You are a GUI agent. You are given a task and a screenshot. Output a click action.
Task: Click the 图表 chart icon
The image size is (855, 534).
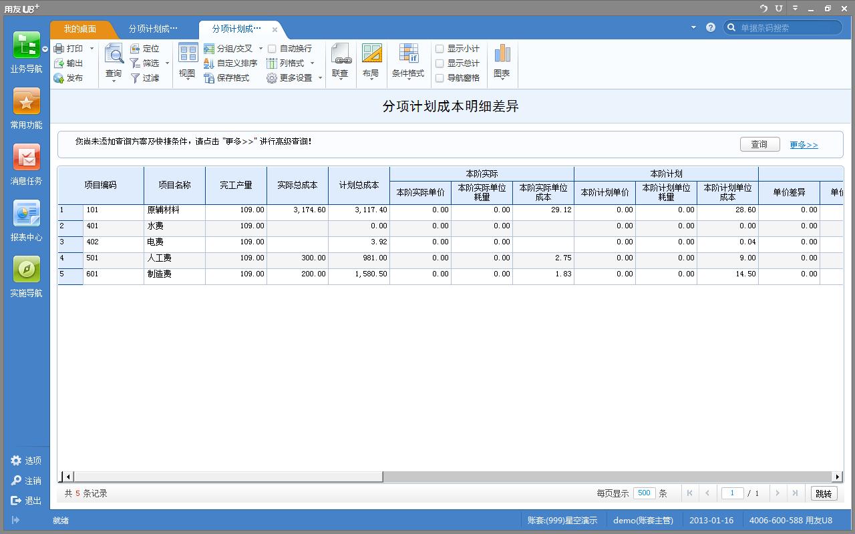(x=502, y=54)
